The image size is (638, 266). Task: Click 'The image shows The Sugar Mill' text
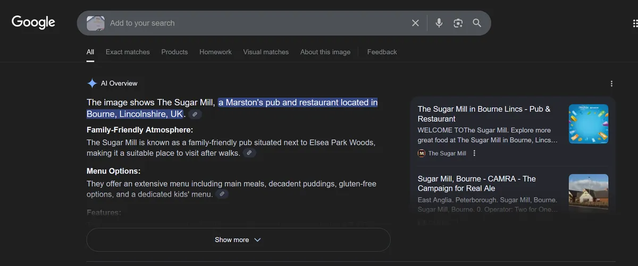pyautogui.click(x=150, y=102)
